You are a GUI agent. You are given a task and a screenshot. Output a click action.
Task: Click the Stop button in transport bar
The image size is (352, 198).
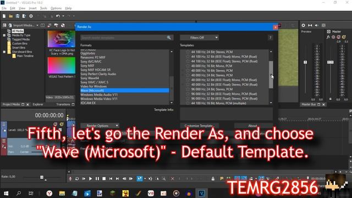click(x=104, y=179)
